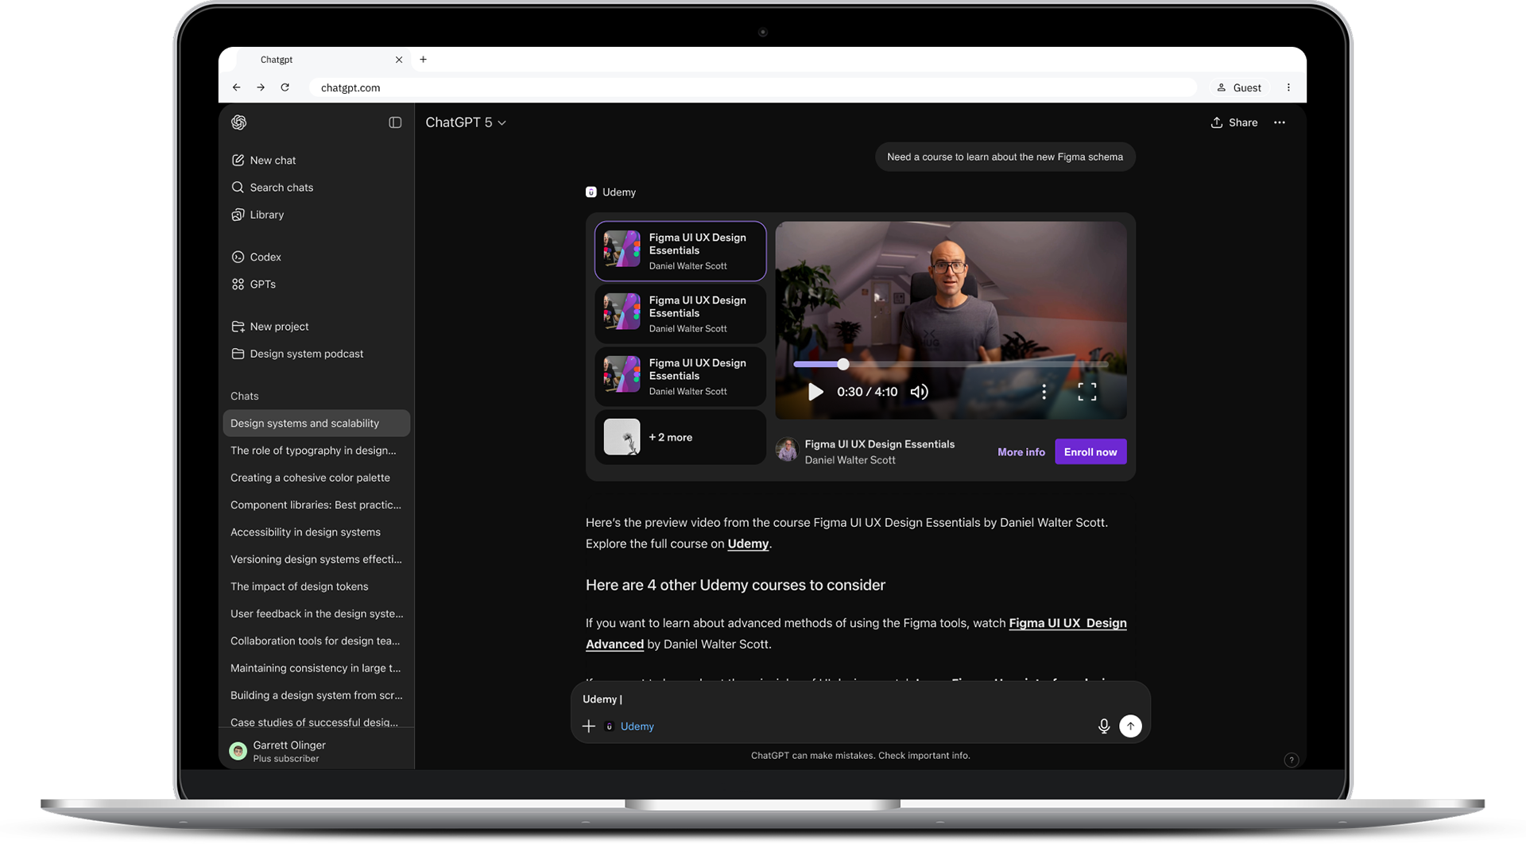This screenshot has width=1526, height=844.
Task: Select the second Figma UI UX Design Essentials card
Action: (x=680, y=314)
